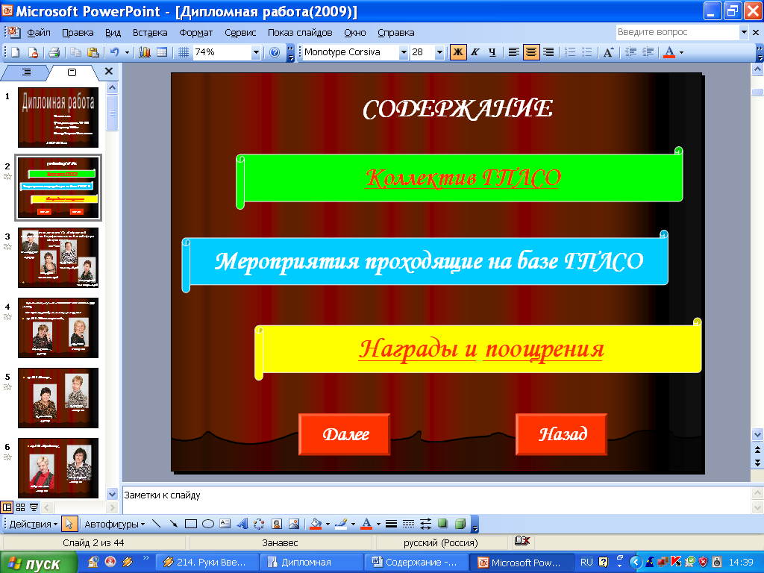The height and width of the screenshot is (573, 764).
Task: Apply Line Color brush
Action: coord(341,524)
